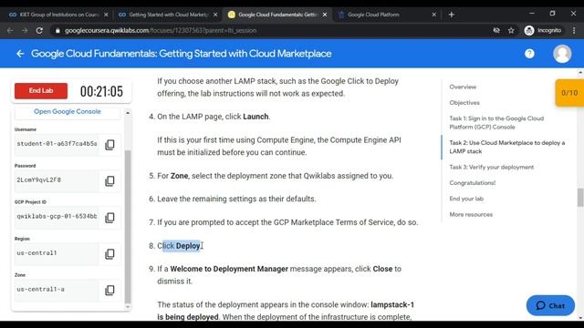The width and height of the screenshot is (584, 328).
Task: Go to Overview in the outline
Action: pos(463,87)
